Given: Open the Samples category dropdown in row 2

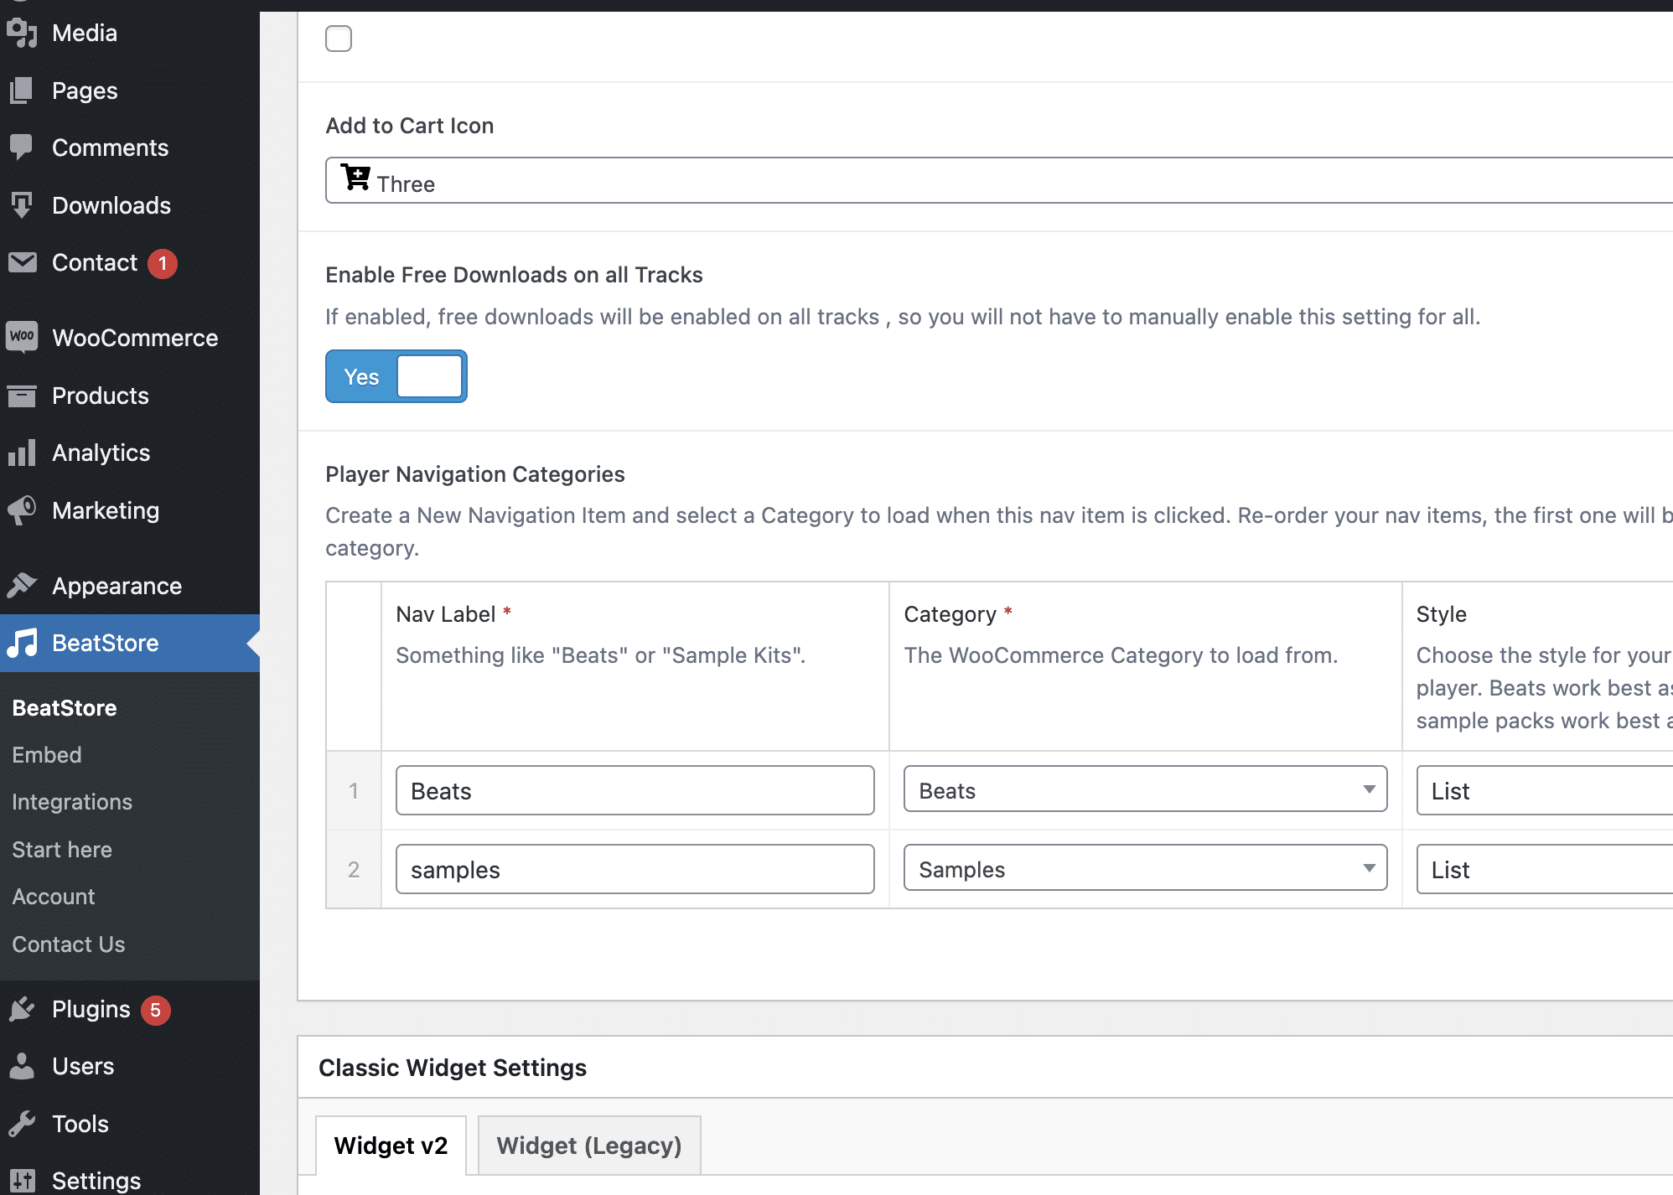Looking at the screenshot, I should pyautogui.click(x=1146, y=868).
